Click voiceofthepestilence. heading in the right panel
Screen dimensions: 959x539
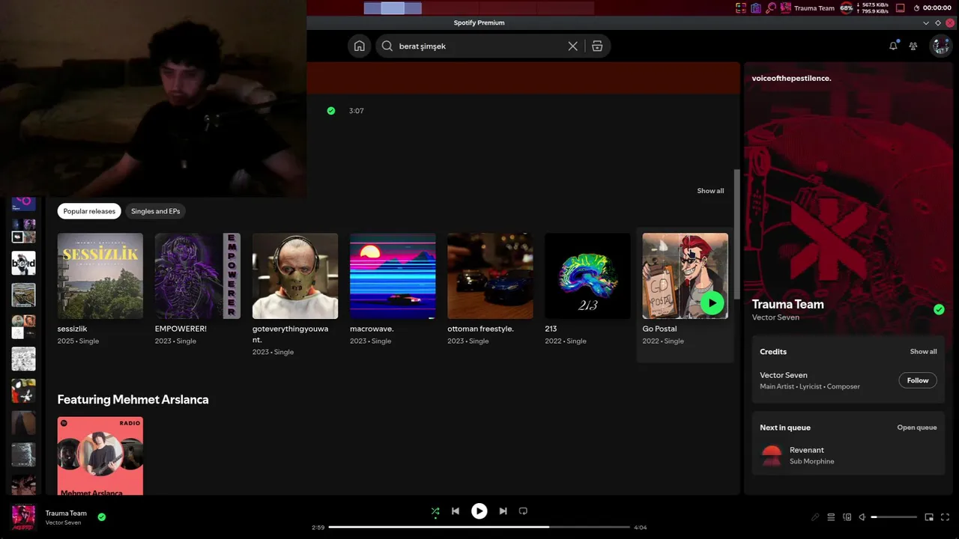click(792, 78)
